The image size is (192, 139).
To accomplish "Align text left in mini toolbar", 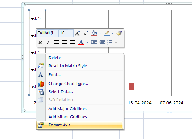I will 57,43.
